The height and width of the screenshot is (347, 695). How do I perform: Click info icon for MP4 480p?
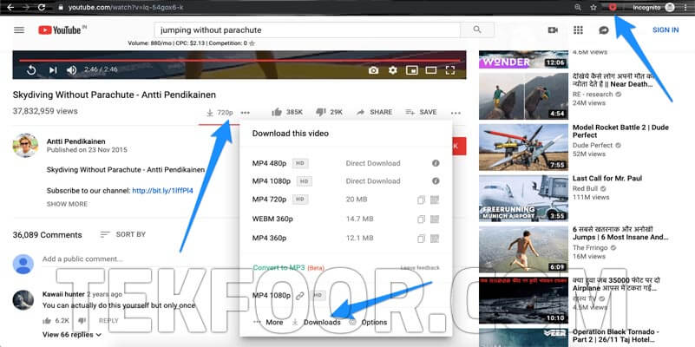[x=436, y=163]
